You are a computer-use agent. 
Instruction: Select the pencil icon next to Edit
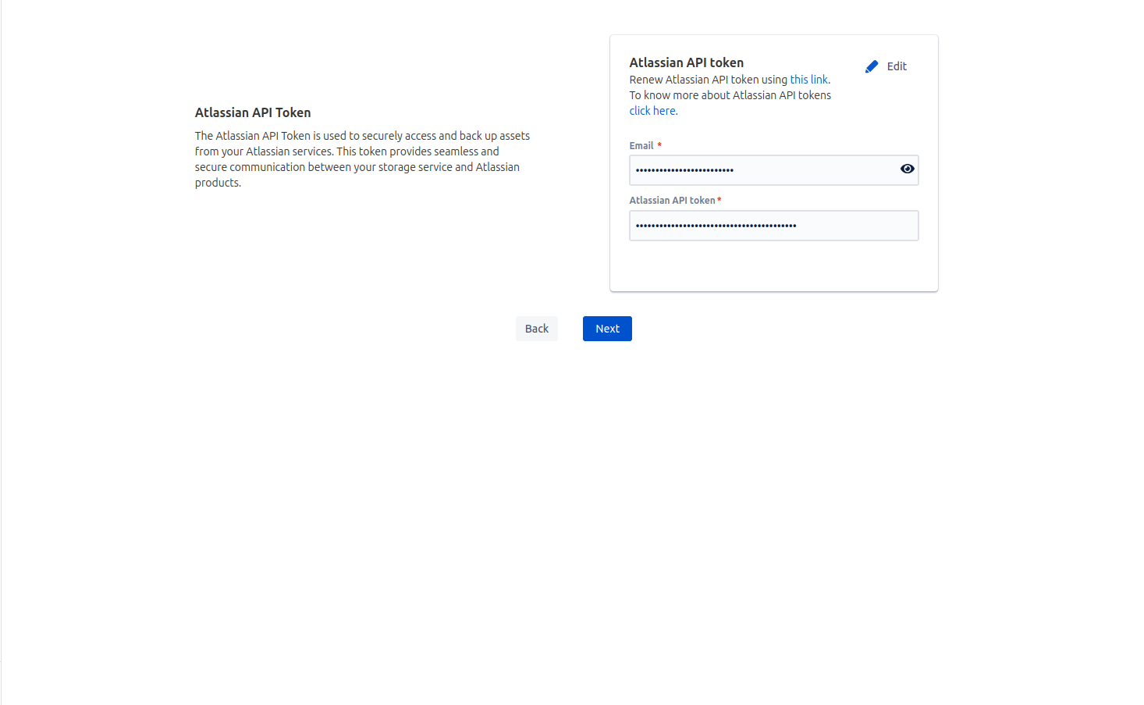point(872,66)
